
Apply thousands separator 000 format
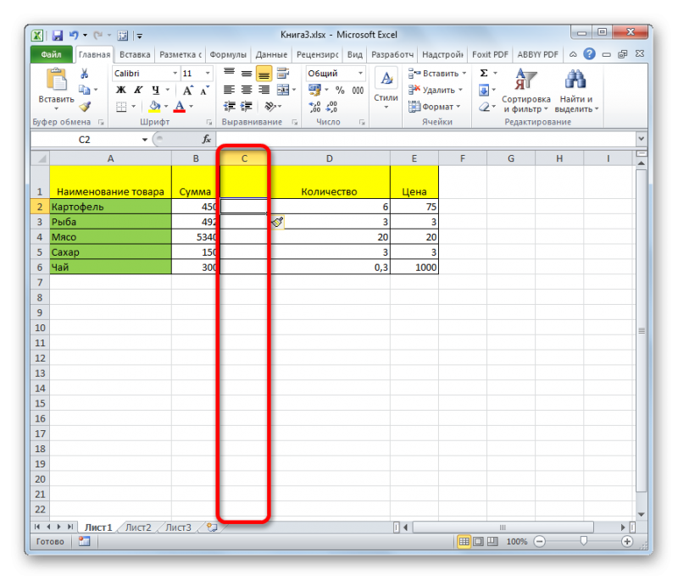point(358,90)
